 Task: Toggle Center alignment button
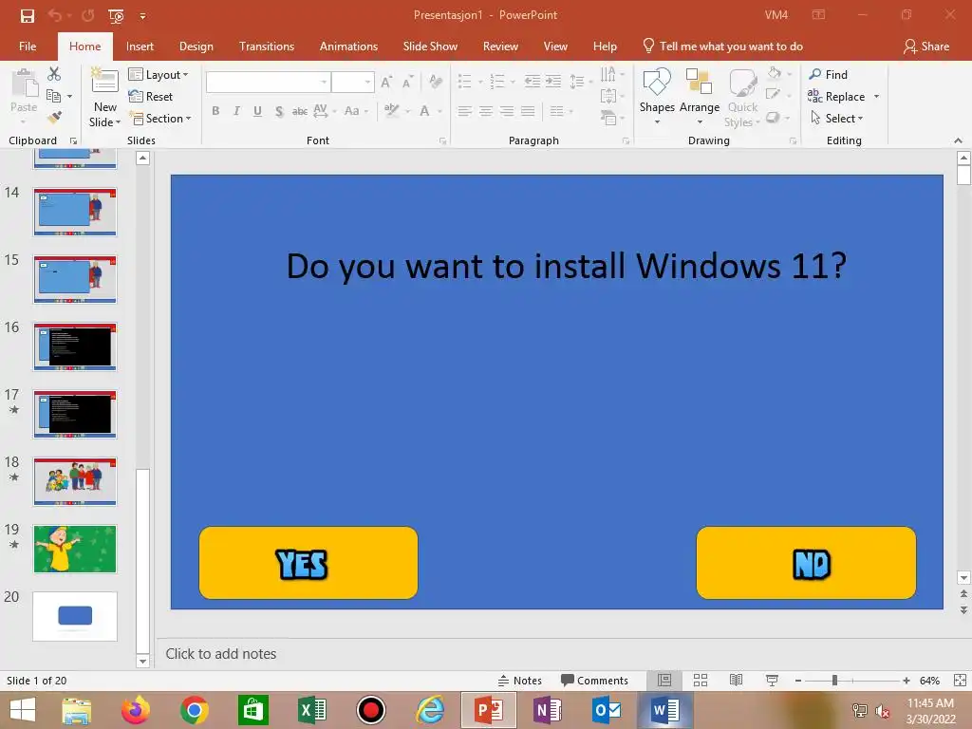click(x=486, y=111)
